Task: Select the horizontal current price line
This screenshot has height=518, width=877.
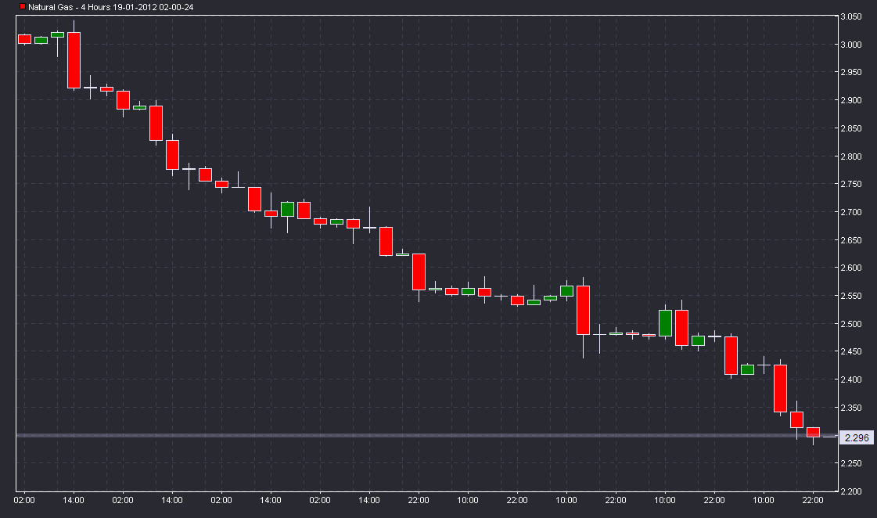Action: 426,435
